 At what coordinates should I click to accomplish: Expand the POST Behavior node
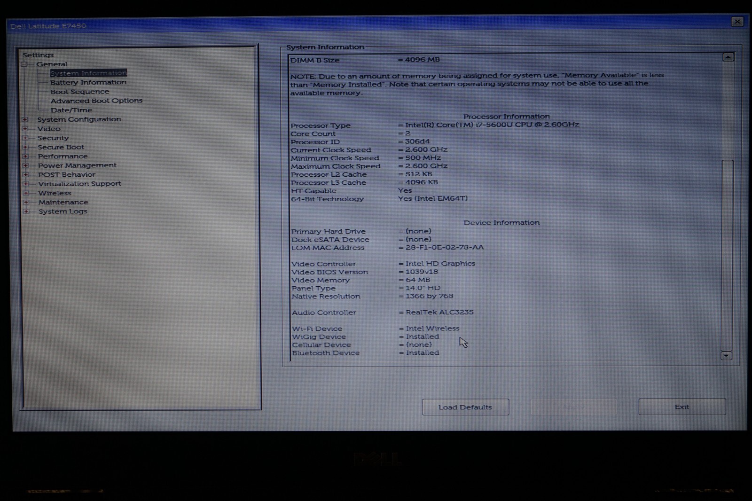coord(26,174)
